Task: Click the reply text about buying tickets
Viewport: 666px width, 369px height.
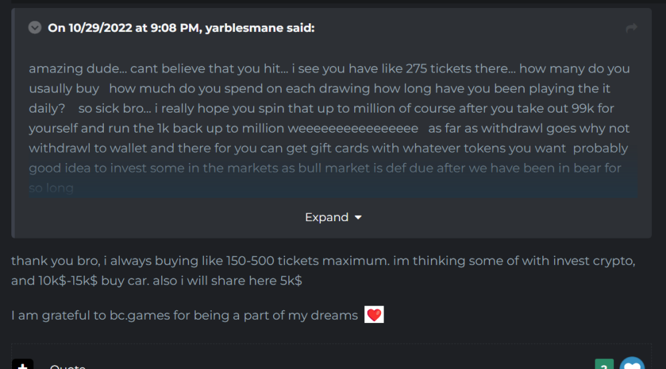Action: click(x=323, y=270)
